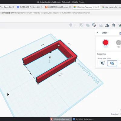Click the Union panel title
This screenshot has width=121, height=121.
pyautogui.click(x=104, y=33)
